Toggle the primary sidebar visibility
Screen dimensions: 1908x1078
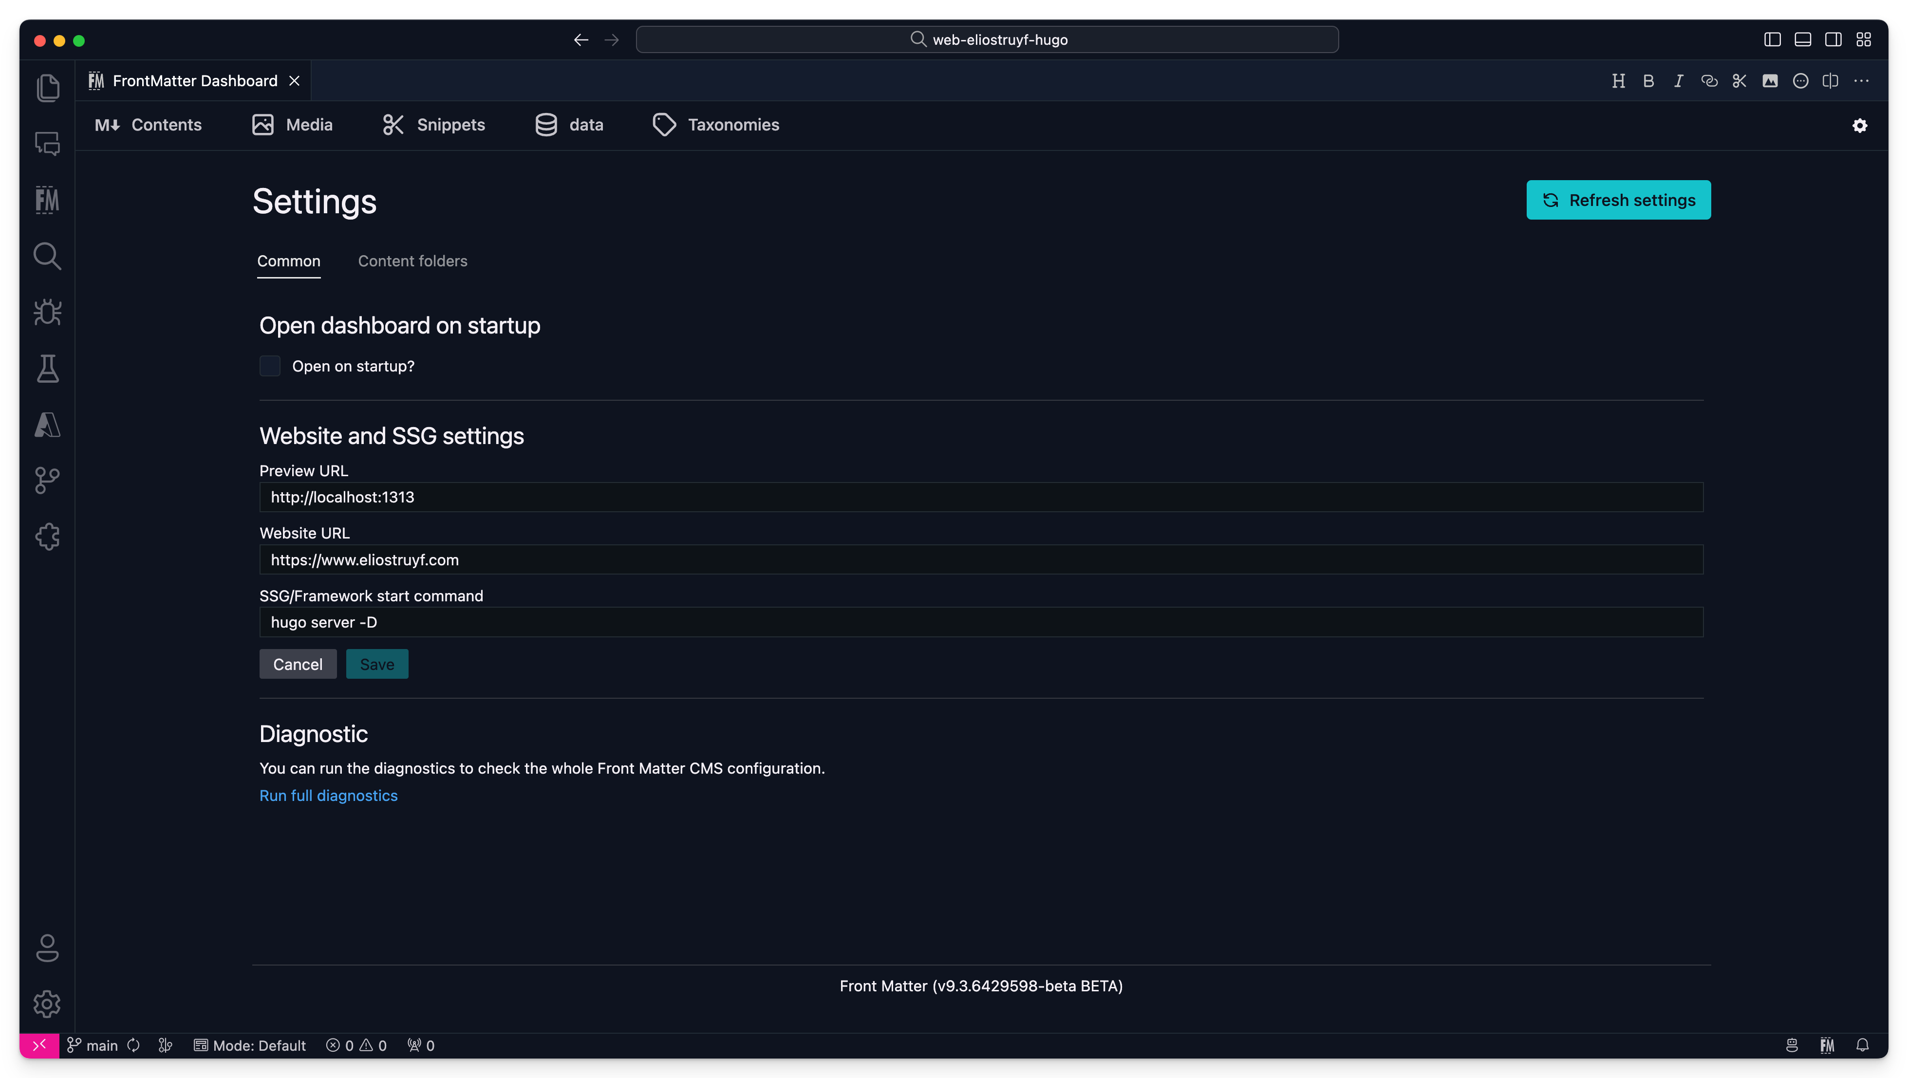[1772, 39]
